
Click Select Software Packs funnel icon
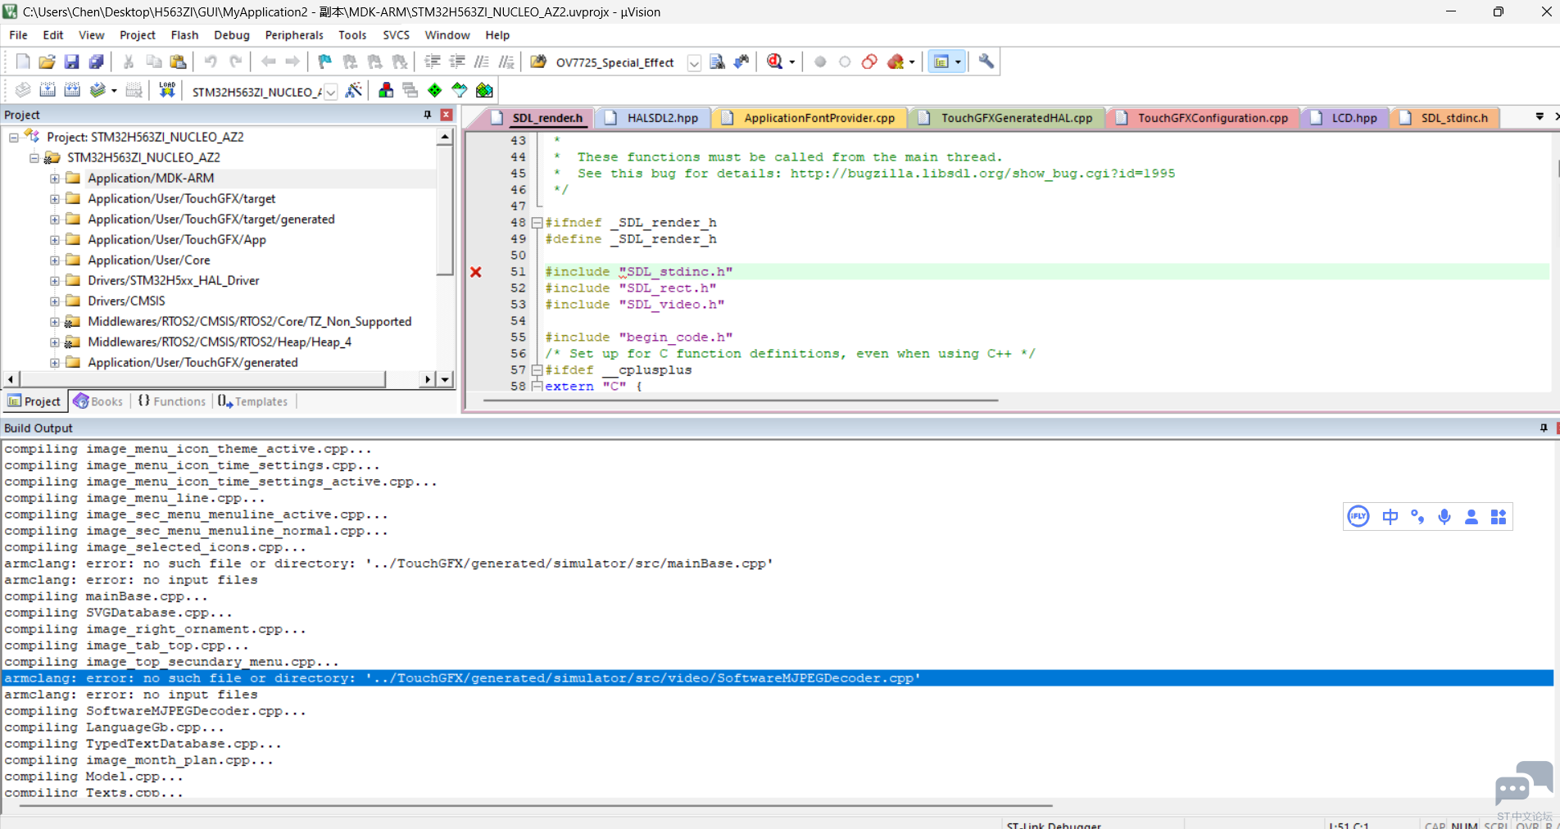[460, 90]
